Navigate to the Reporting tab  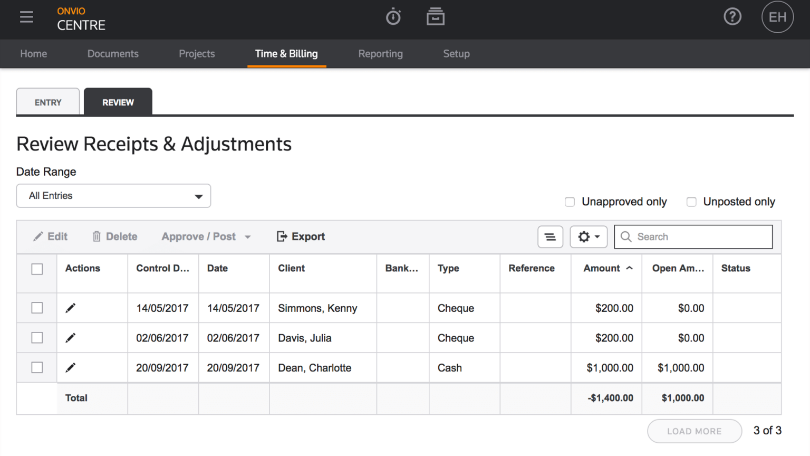pos(380,53)
